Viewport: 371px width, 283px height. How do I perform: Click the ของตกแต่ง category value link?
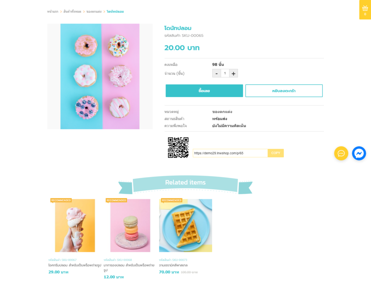222,112
